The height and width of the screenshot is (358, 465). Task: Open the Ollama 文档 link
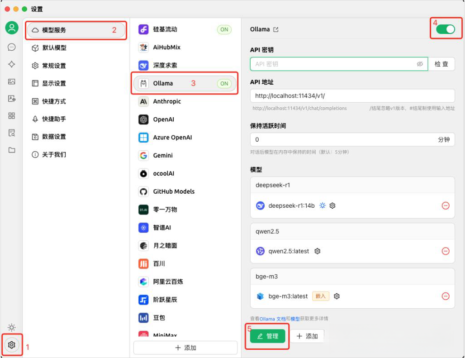[273, 319]
